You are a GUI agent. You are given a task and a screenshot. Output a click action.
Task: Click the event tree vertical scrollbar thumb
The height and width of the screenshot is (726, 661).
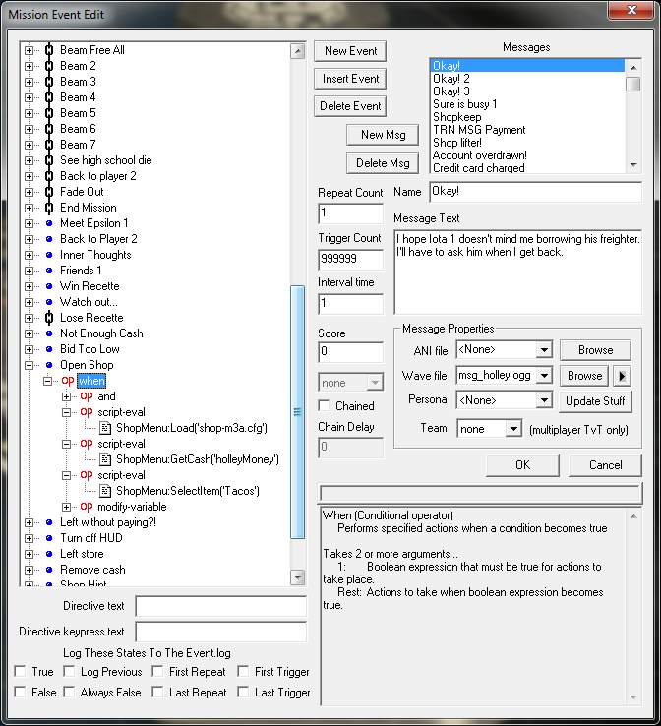(297, 412)
